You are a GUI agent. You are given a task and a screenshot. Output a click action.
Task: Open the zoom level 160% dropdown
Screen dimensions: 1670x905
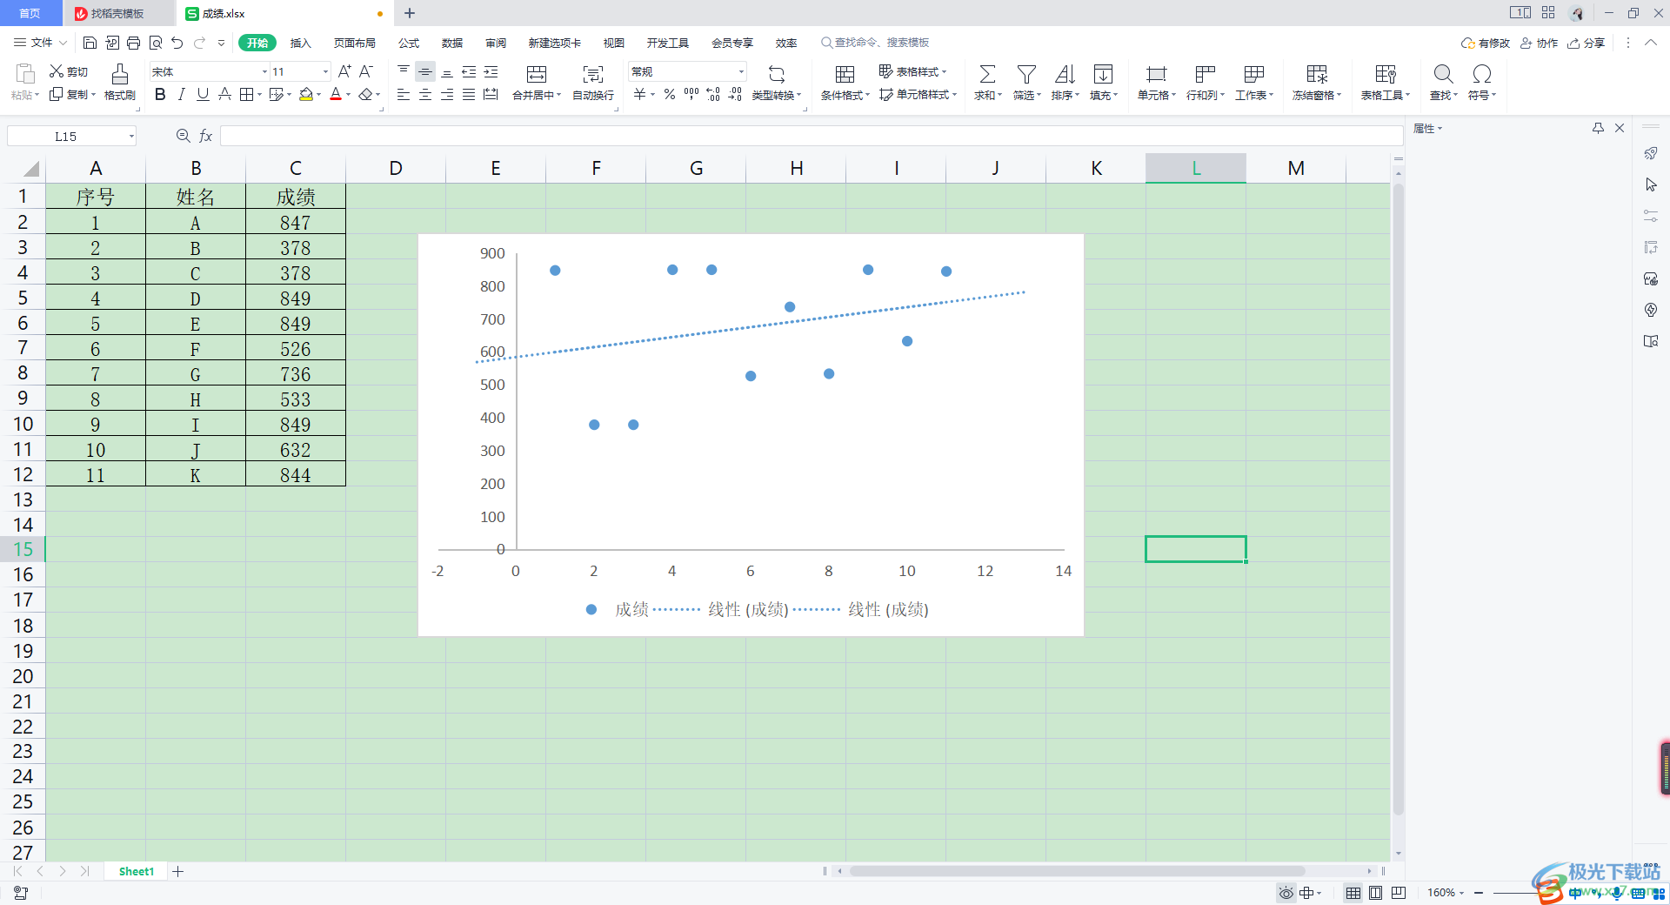[x=1446, y=893]
